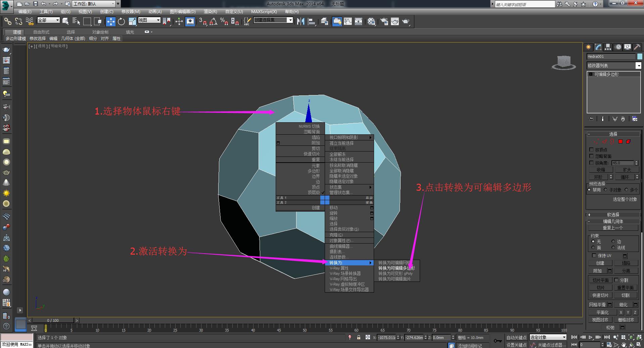This screenshot has width=644, height=348.
Task: Click the 重复上一个 button
Action: [x=612, y=227]
